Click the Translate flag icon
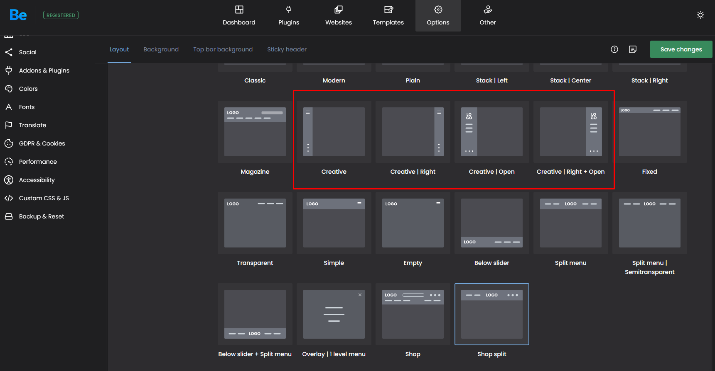 pos(9,125)
